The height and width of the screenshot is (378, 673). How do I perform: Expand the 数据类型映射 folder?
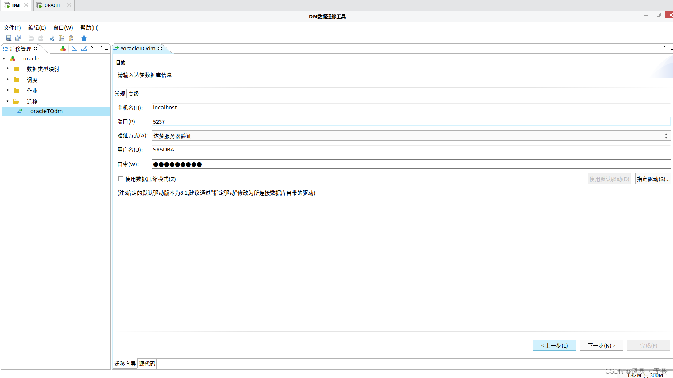pos(8,68)
